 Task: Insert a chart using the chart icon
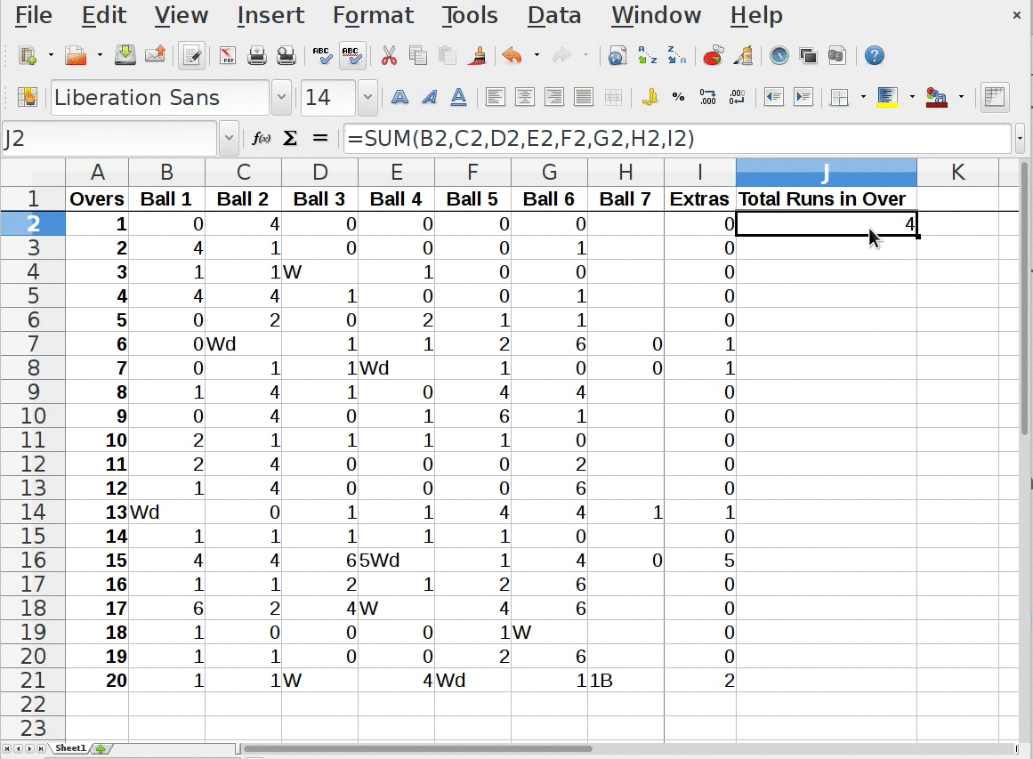tap(713, 56)
